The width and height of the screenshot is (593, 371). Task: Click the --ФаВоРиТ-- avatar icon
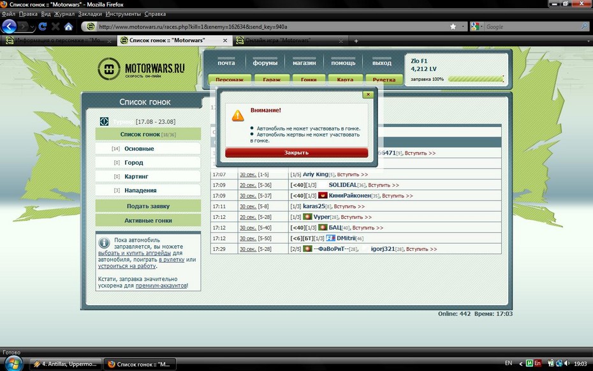307,249
